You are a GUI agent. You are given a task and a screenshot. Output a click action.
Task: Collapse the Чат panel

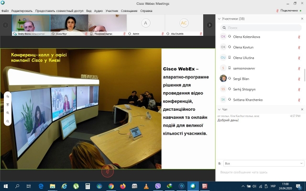[219, 109]
